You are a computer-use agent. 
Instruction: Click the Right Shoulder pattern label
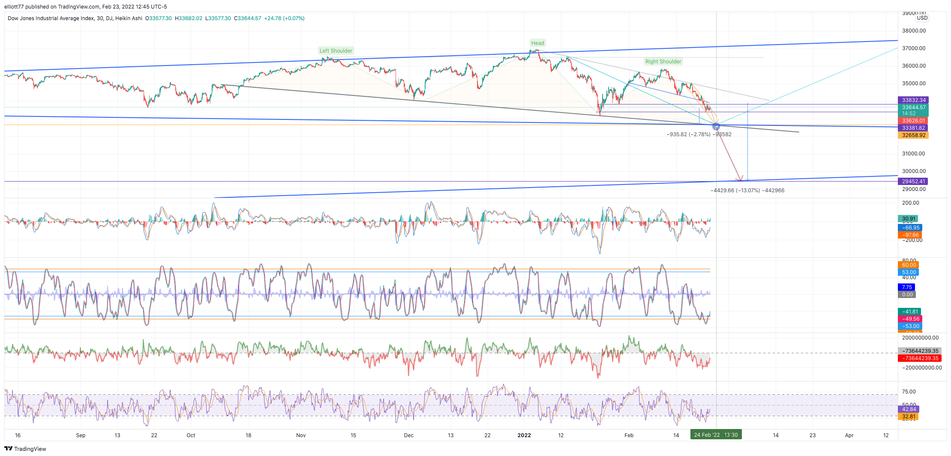click(663, 62)
